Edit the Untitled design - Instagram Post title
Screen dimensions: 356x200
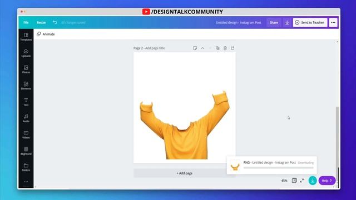click(239, 22)
